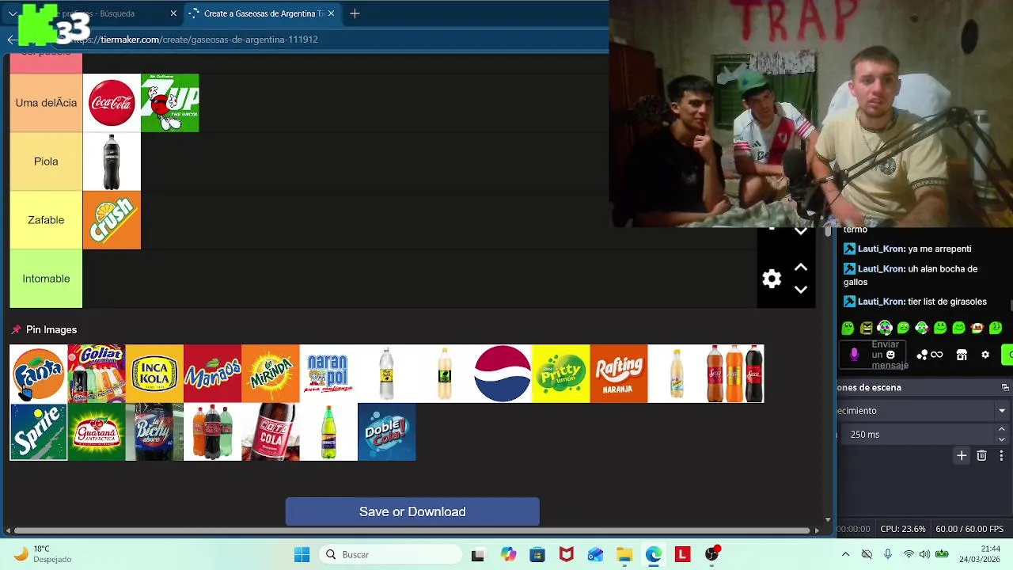Switch to Create a Gaseosas de Argentina tab
The width and height of the screenshot is (1013, 570).
(261, 13)
